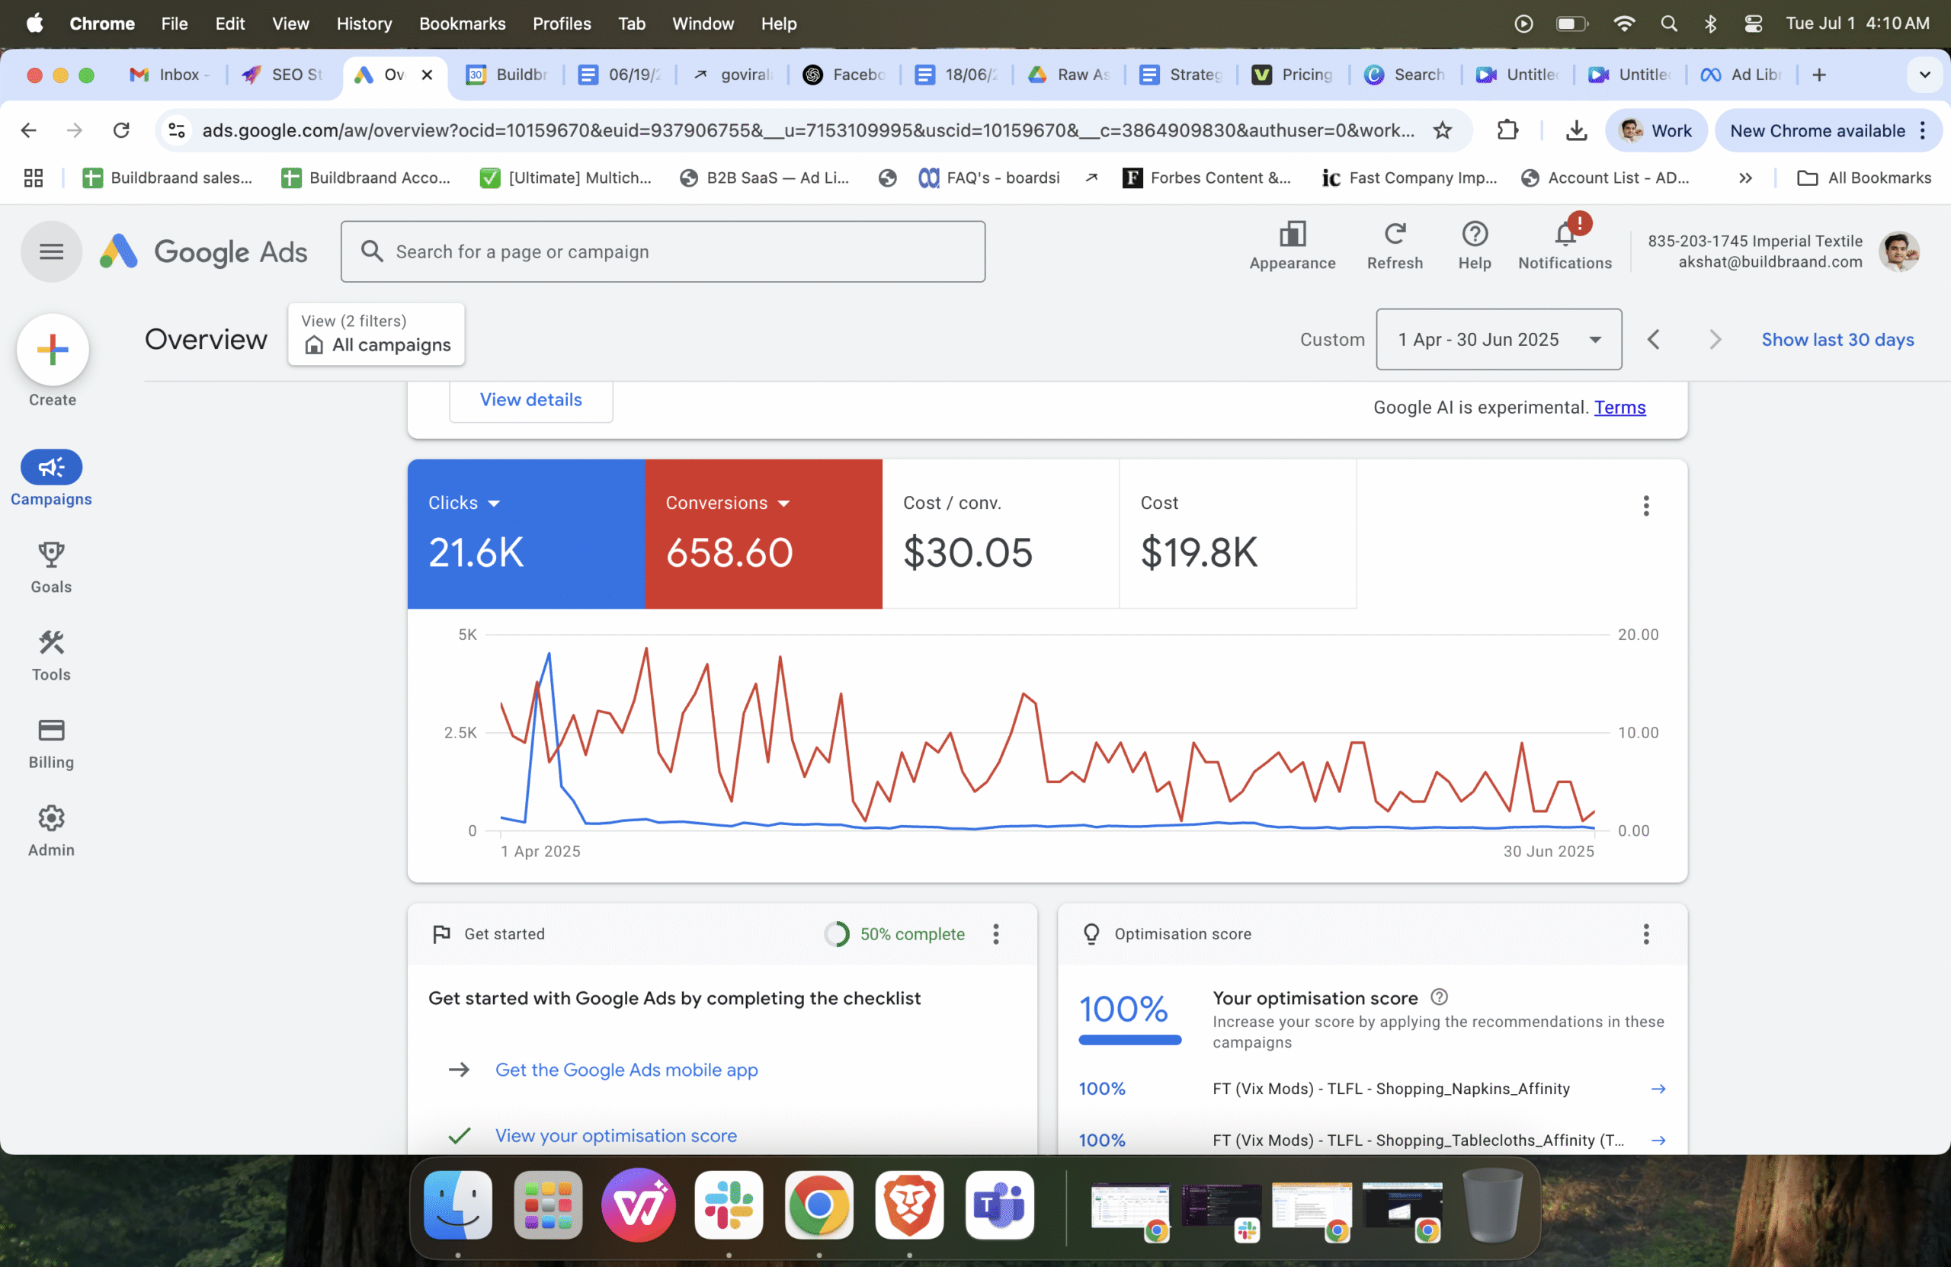This screenshot has height=1267, width=1951.
Task: Click the 100% optimisation score bar
Action: point(1129,1039)
